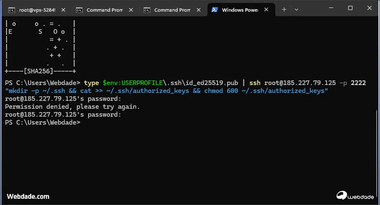The width and height of the screenshot is (380, 205).
Task: Open the Command Prompt tab beside root@vps tab
Action: (x=104, y=10)
